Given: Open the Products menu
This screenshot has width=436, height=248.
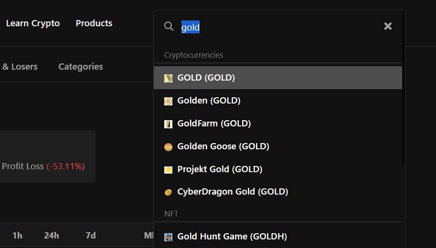Looking at the screenshot, I should (94, 23).
